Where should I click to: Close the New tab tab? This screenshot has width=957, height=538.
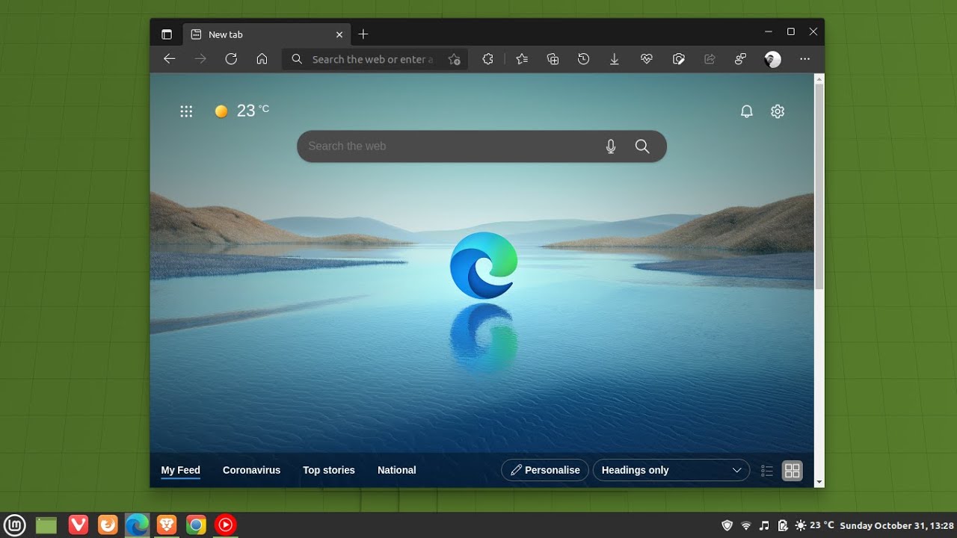[x=339, y=34]
